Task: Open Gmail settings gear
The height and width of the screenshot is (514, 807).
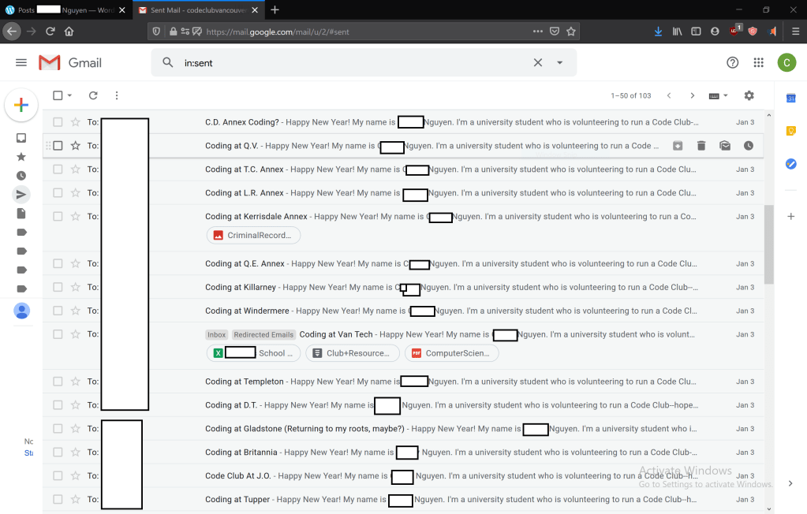Action: [x=749, y=95]
